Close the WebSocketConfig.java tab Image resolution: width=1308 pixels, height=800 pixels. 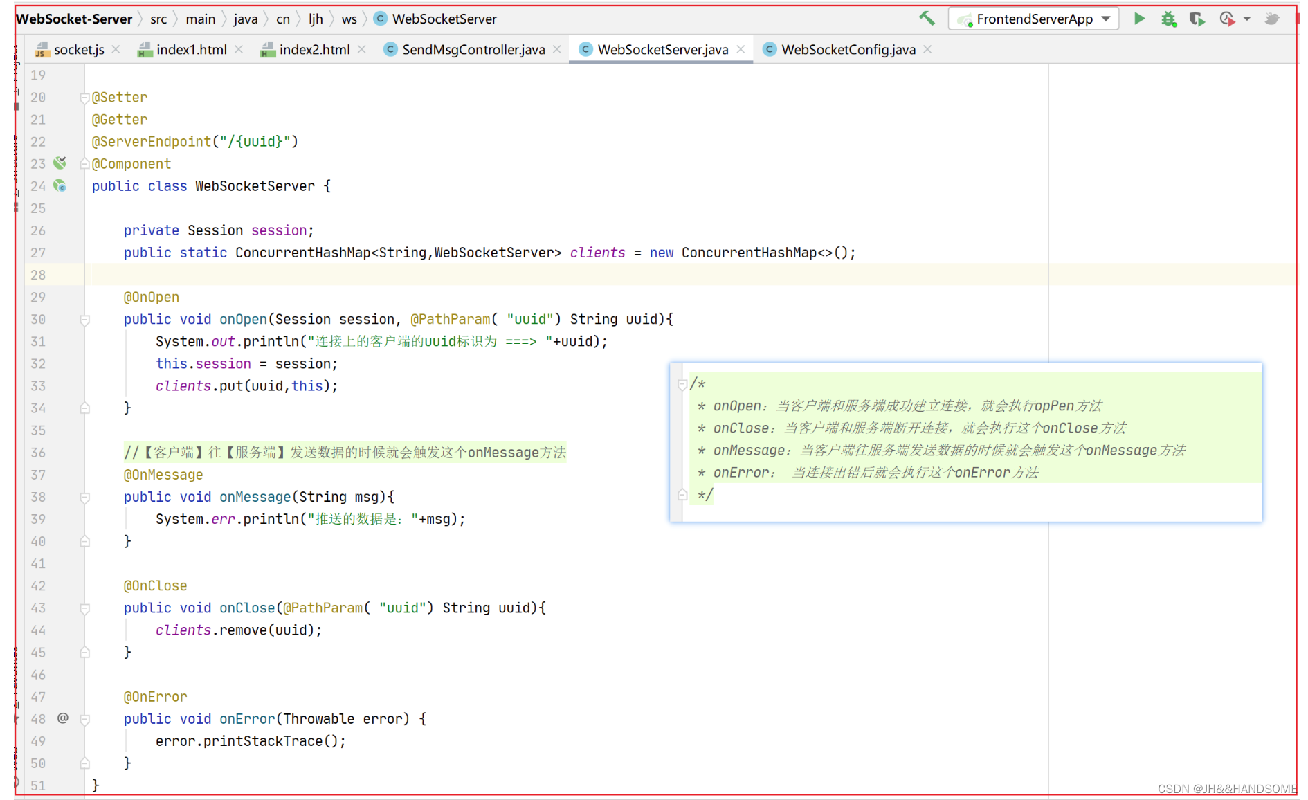pyautogui.click(x=927, y=49)
